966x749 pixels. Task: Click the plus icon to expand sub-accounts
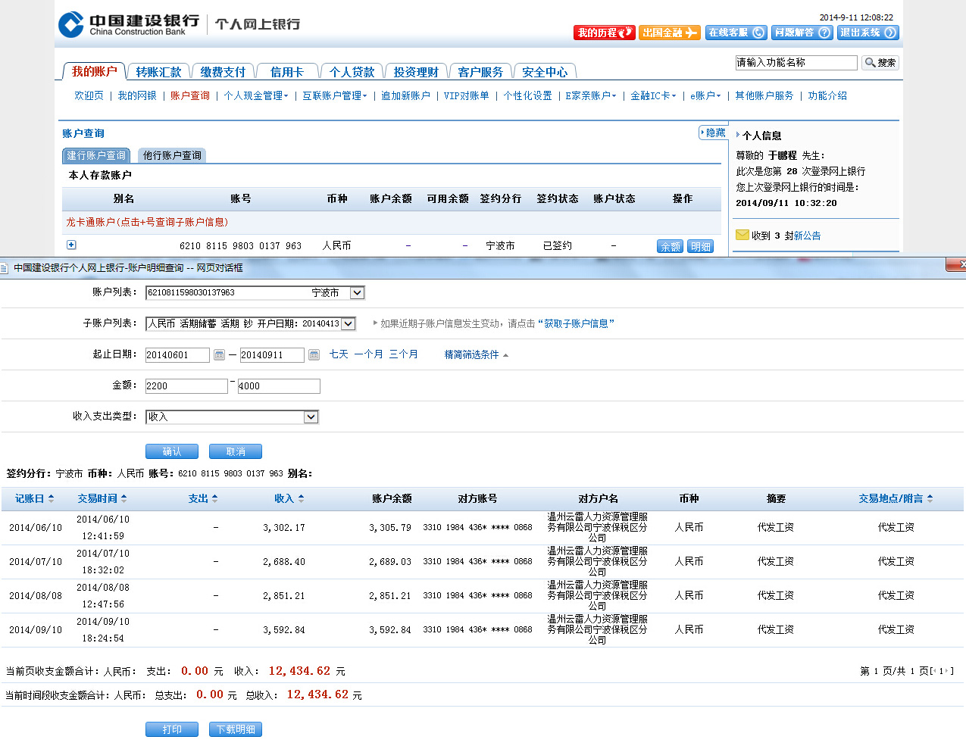[71, 245]
